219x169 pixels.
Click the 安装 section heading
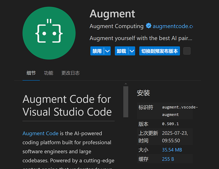pyautogui.click(x=143, y=93)
